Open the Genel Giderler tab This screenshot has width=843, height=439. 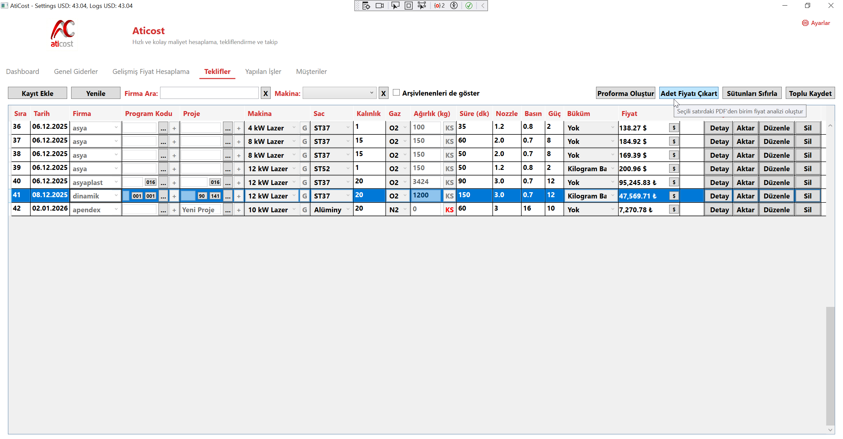point(76,72)
